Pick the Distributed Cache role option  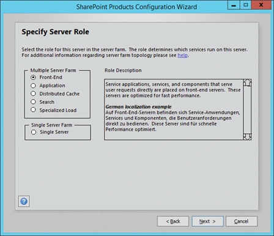pyautogui.click(x=33, y=94)
